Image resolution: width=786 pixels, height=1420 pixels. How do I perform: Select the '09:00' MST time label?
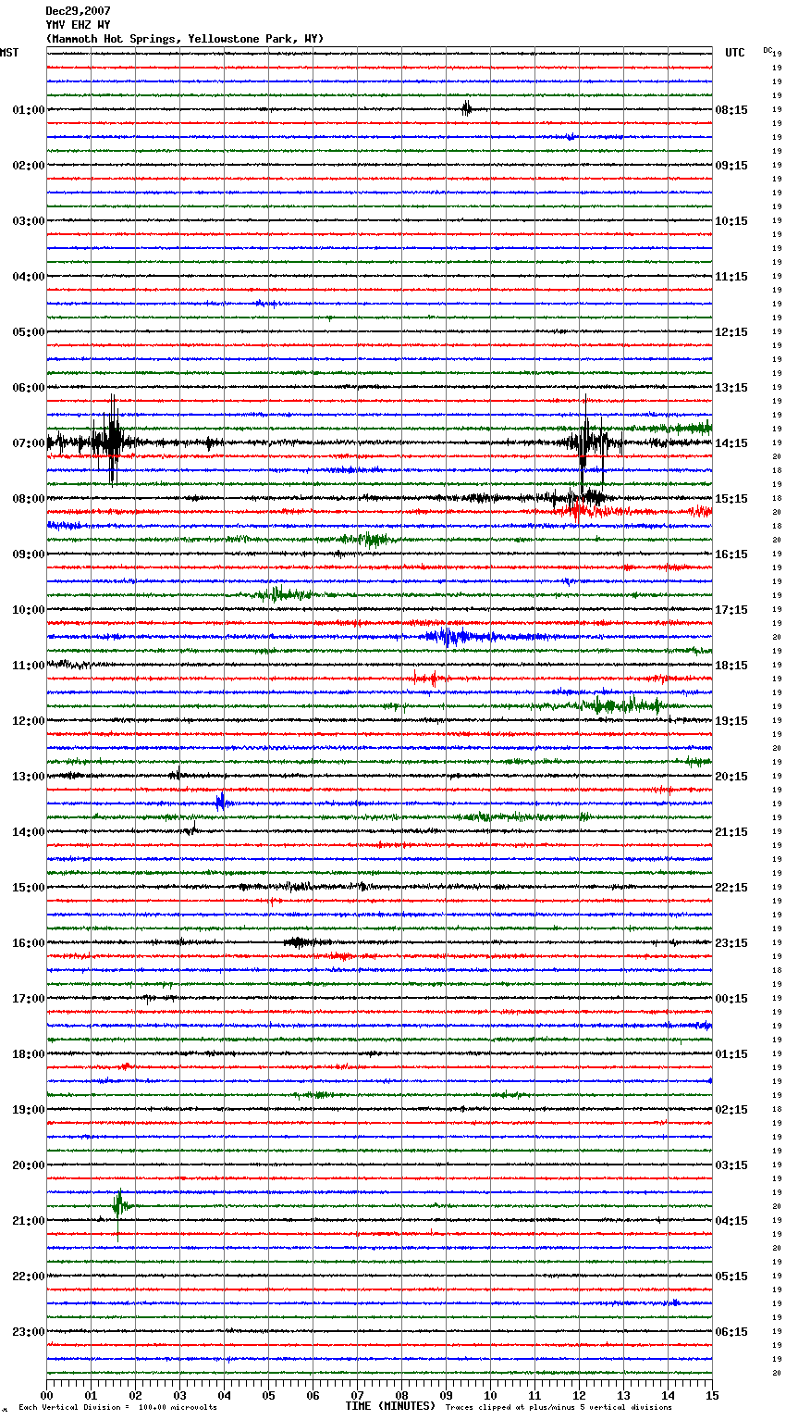[x=29, y=554]
